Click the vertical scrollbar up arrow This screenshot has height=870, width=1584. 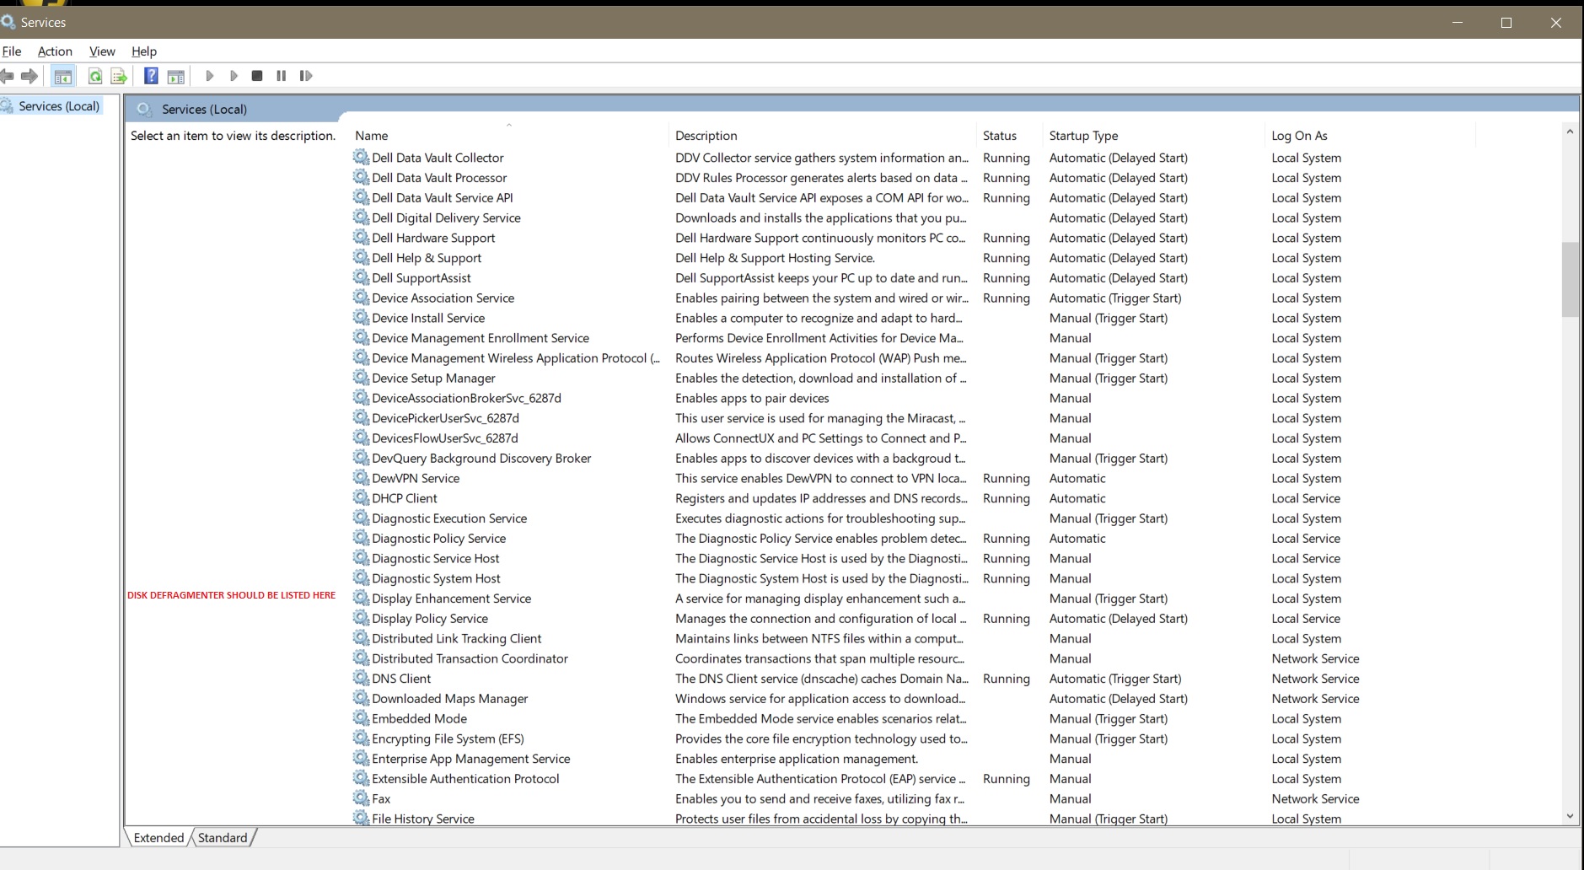click(x=1570, y=132)
